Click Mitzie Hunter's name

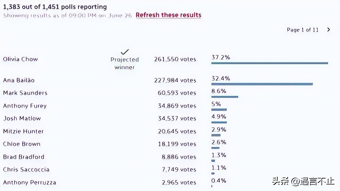pyautogui.click(x=23, y=131)
